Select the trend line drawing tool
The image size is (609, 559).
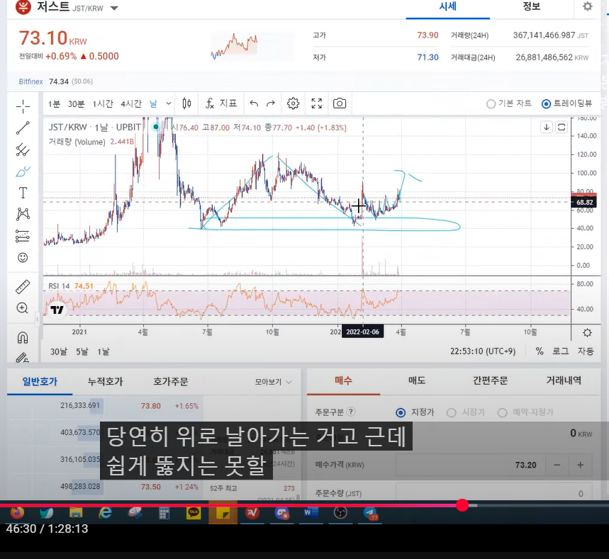[x=23, y=128]
